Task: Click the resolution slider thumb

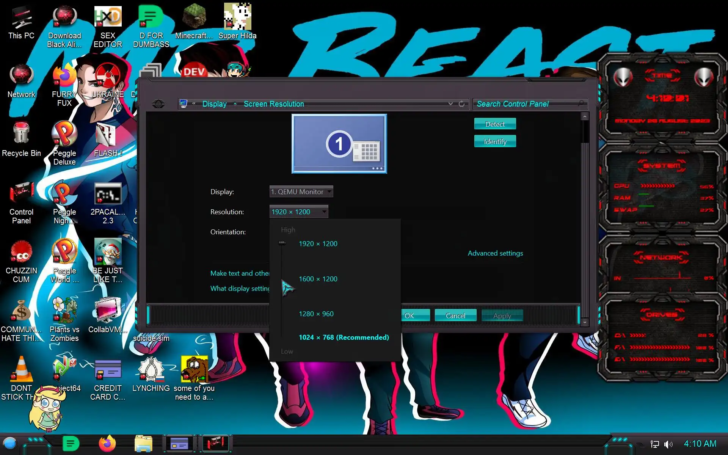Action: [282, 243]
